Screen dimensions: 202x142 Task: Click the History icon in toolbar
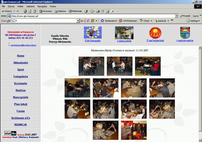(x=86, y=11)
